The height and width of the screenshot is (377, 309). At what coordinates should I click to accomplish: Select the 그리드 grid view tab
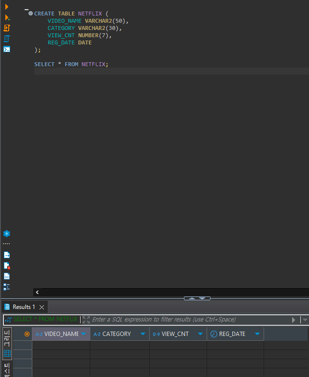click(x=7, y=344)
